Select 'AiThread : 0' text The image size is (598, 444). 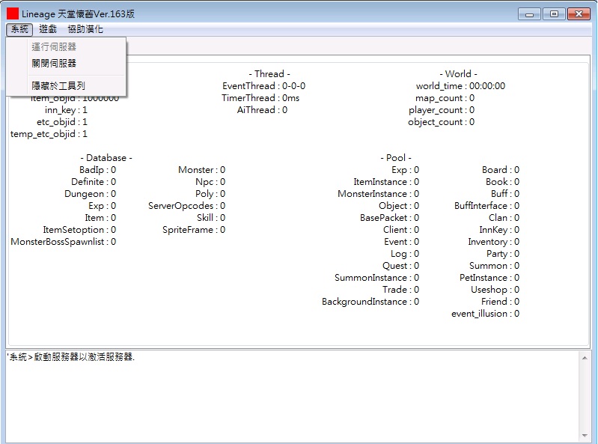tap(263, 110)
